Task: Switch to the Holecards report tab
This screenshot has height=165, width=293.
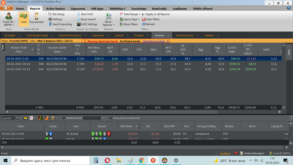Action: coord(98,35)
